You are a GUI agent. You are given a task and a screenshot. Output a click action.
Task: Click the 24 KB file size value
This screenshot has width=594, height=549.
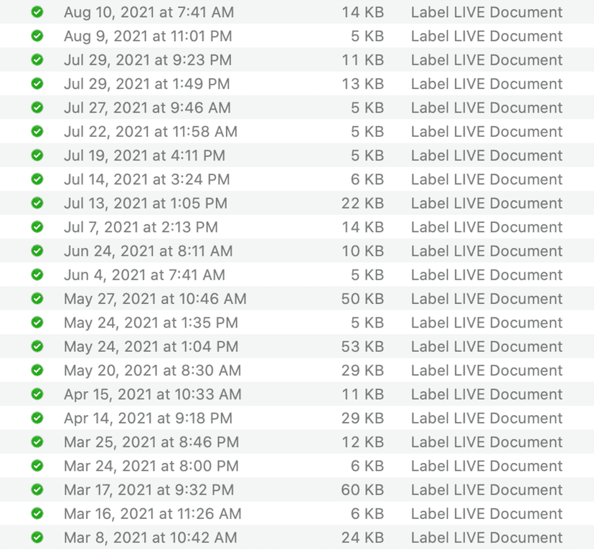tap(363, 538)
